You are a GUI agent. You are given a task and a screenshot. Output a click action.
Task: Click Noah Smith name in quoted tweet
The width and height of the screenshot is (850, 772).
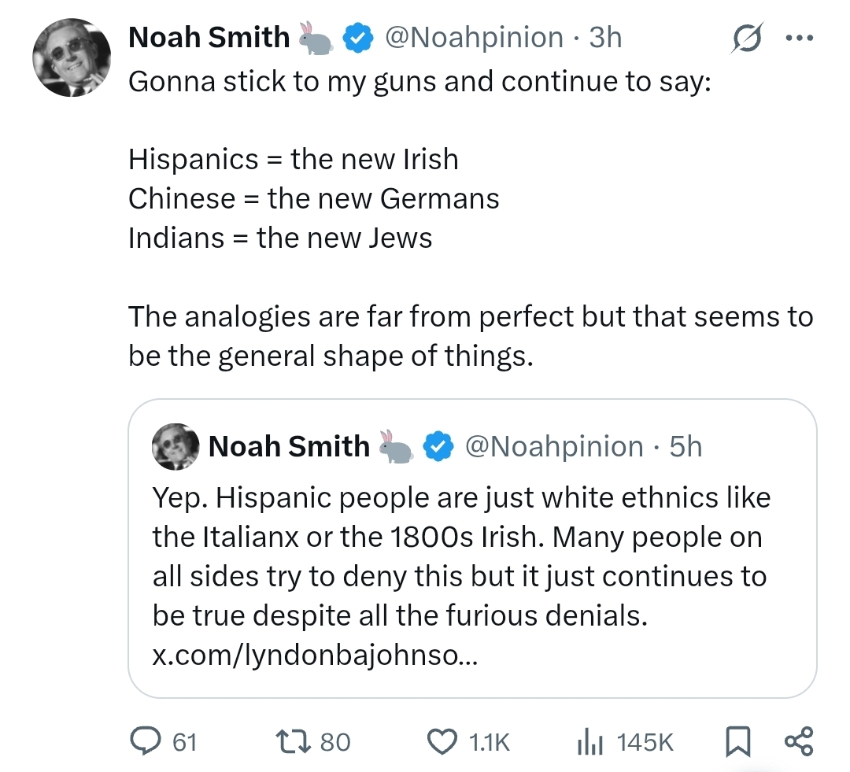click(289, 446)
